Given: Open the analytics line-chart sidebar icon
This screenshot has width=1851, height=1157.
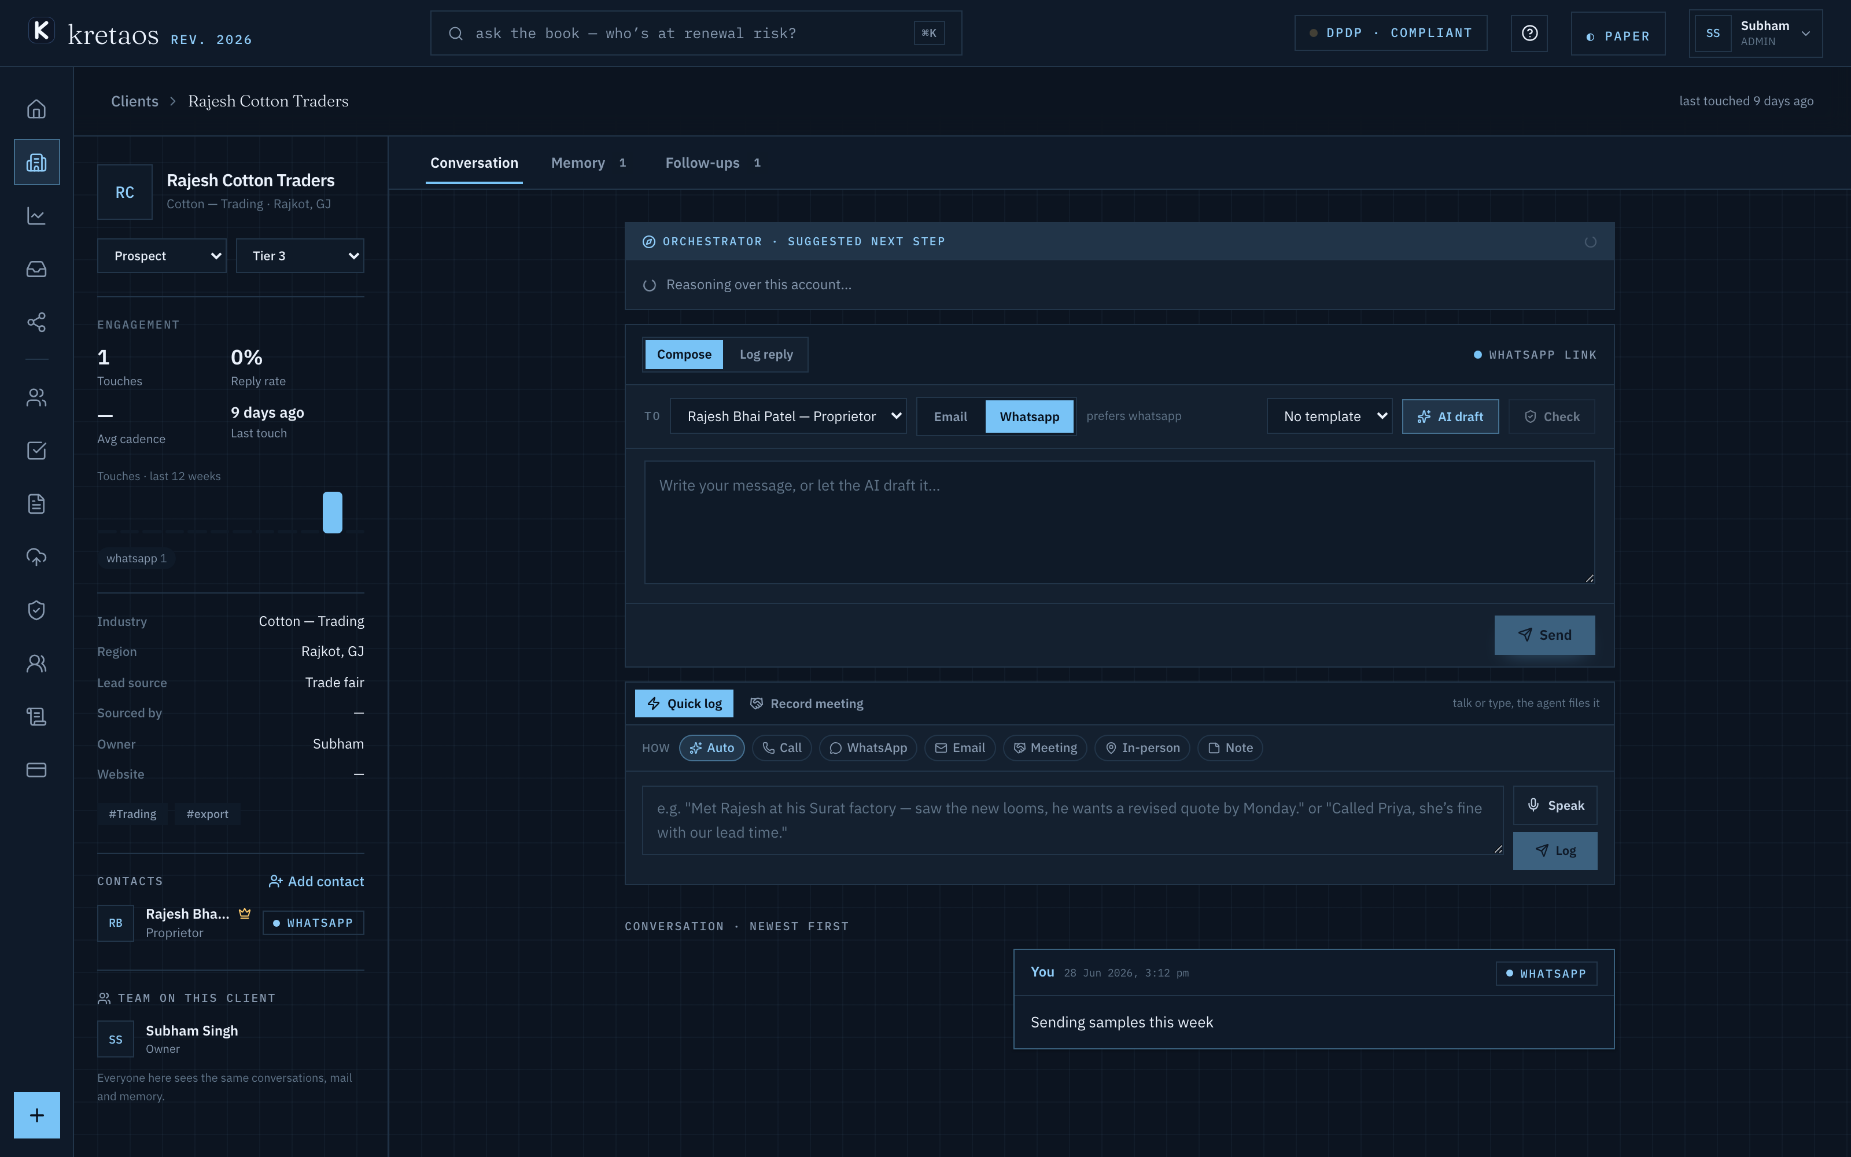Looking at the screenshot, I should 36,216.
